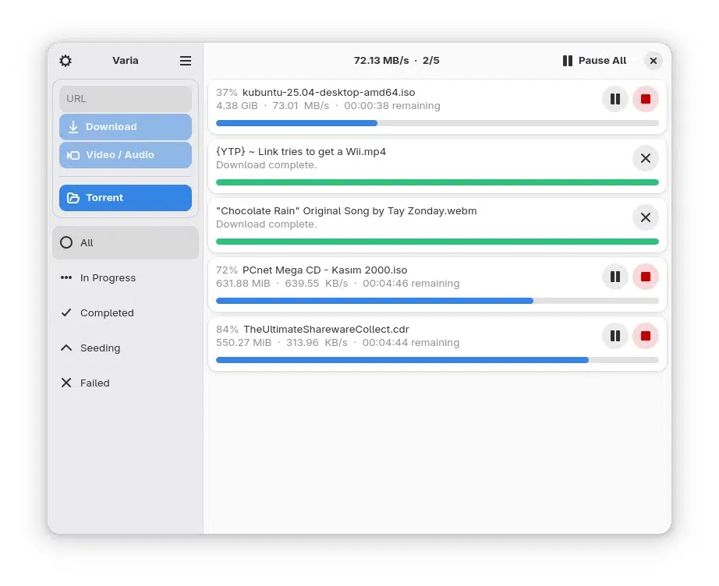Pause the PCnet Mega CD download
This screenshot has width=719, height=586.
[x=615, y=277]
